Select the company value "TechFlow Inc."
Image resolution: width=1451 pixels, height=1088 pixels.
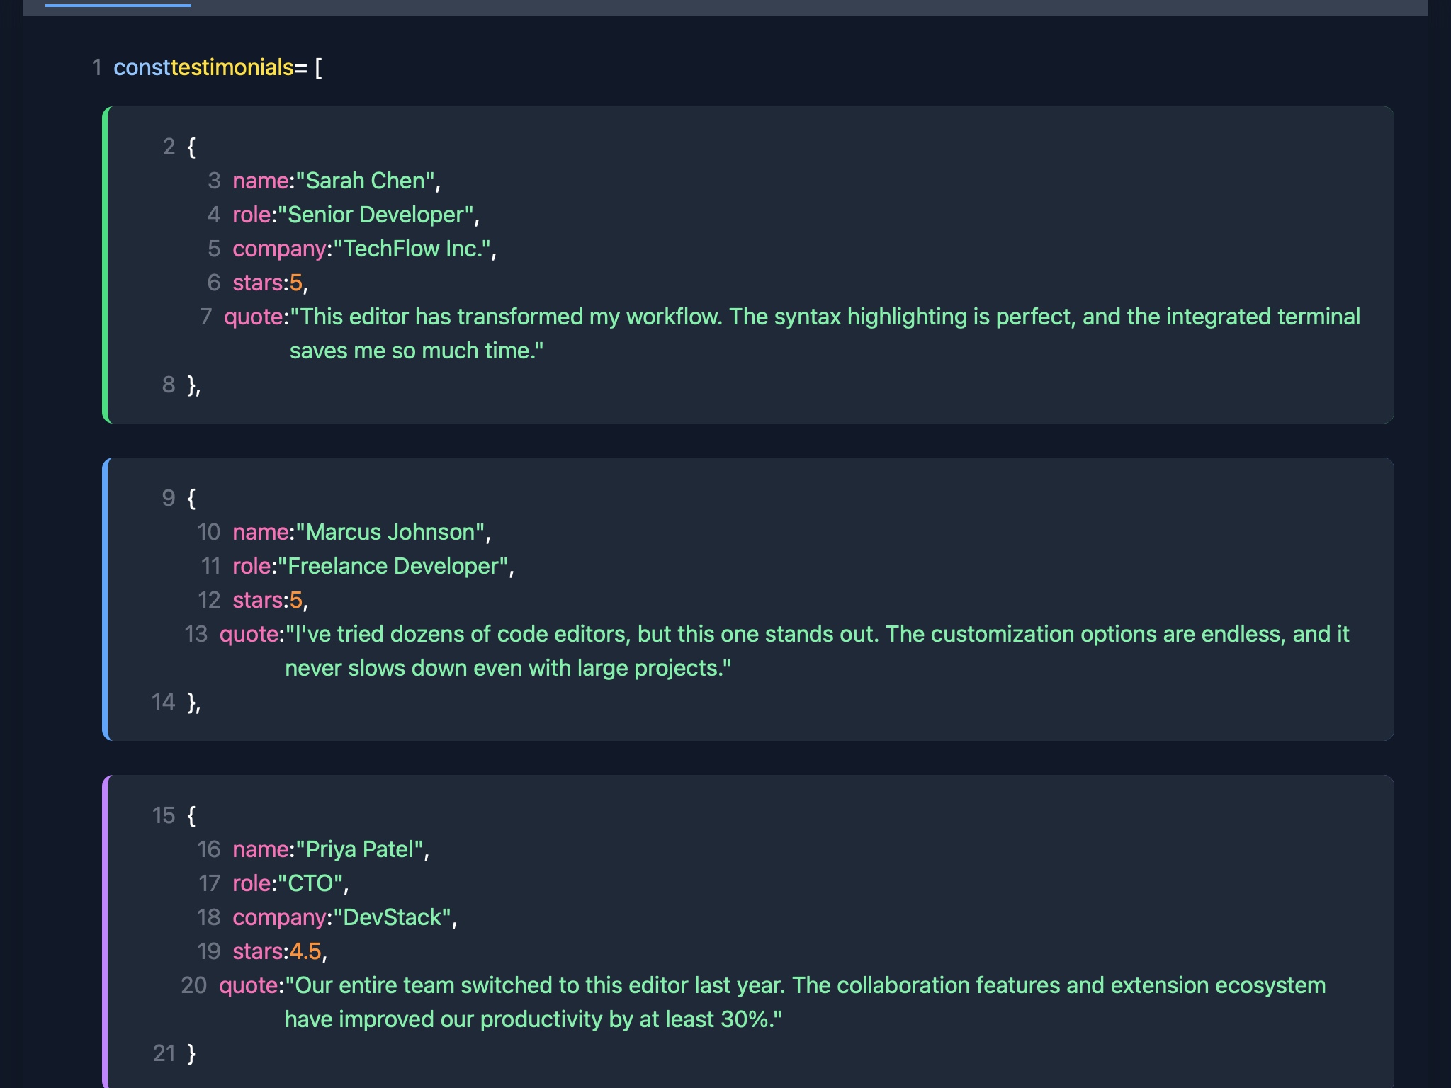click(x=411, y=249)
